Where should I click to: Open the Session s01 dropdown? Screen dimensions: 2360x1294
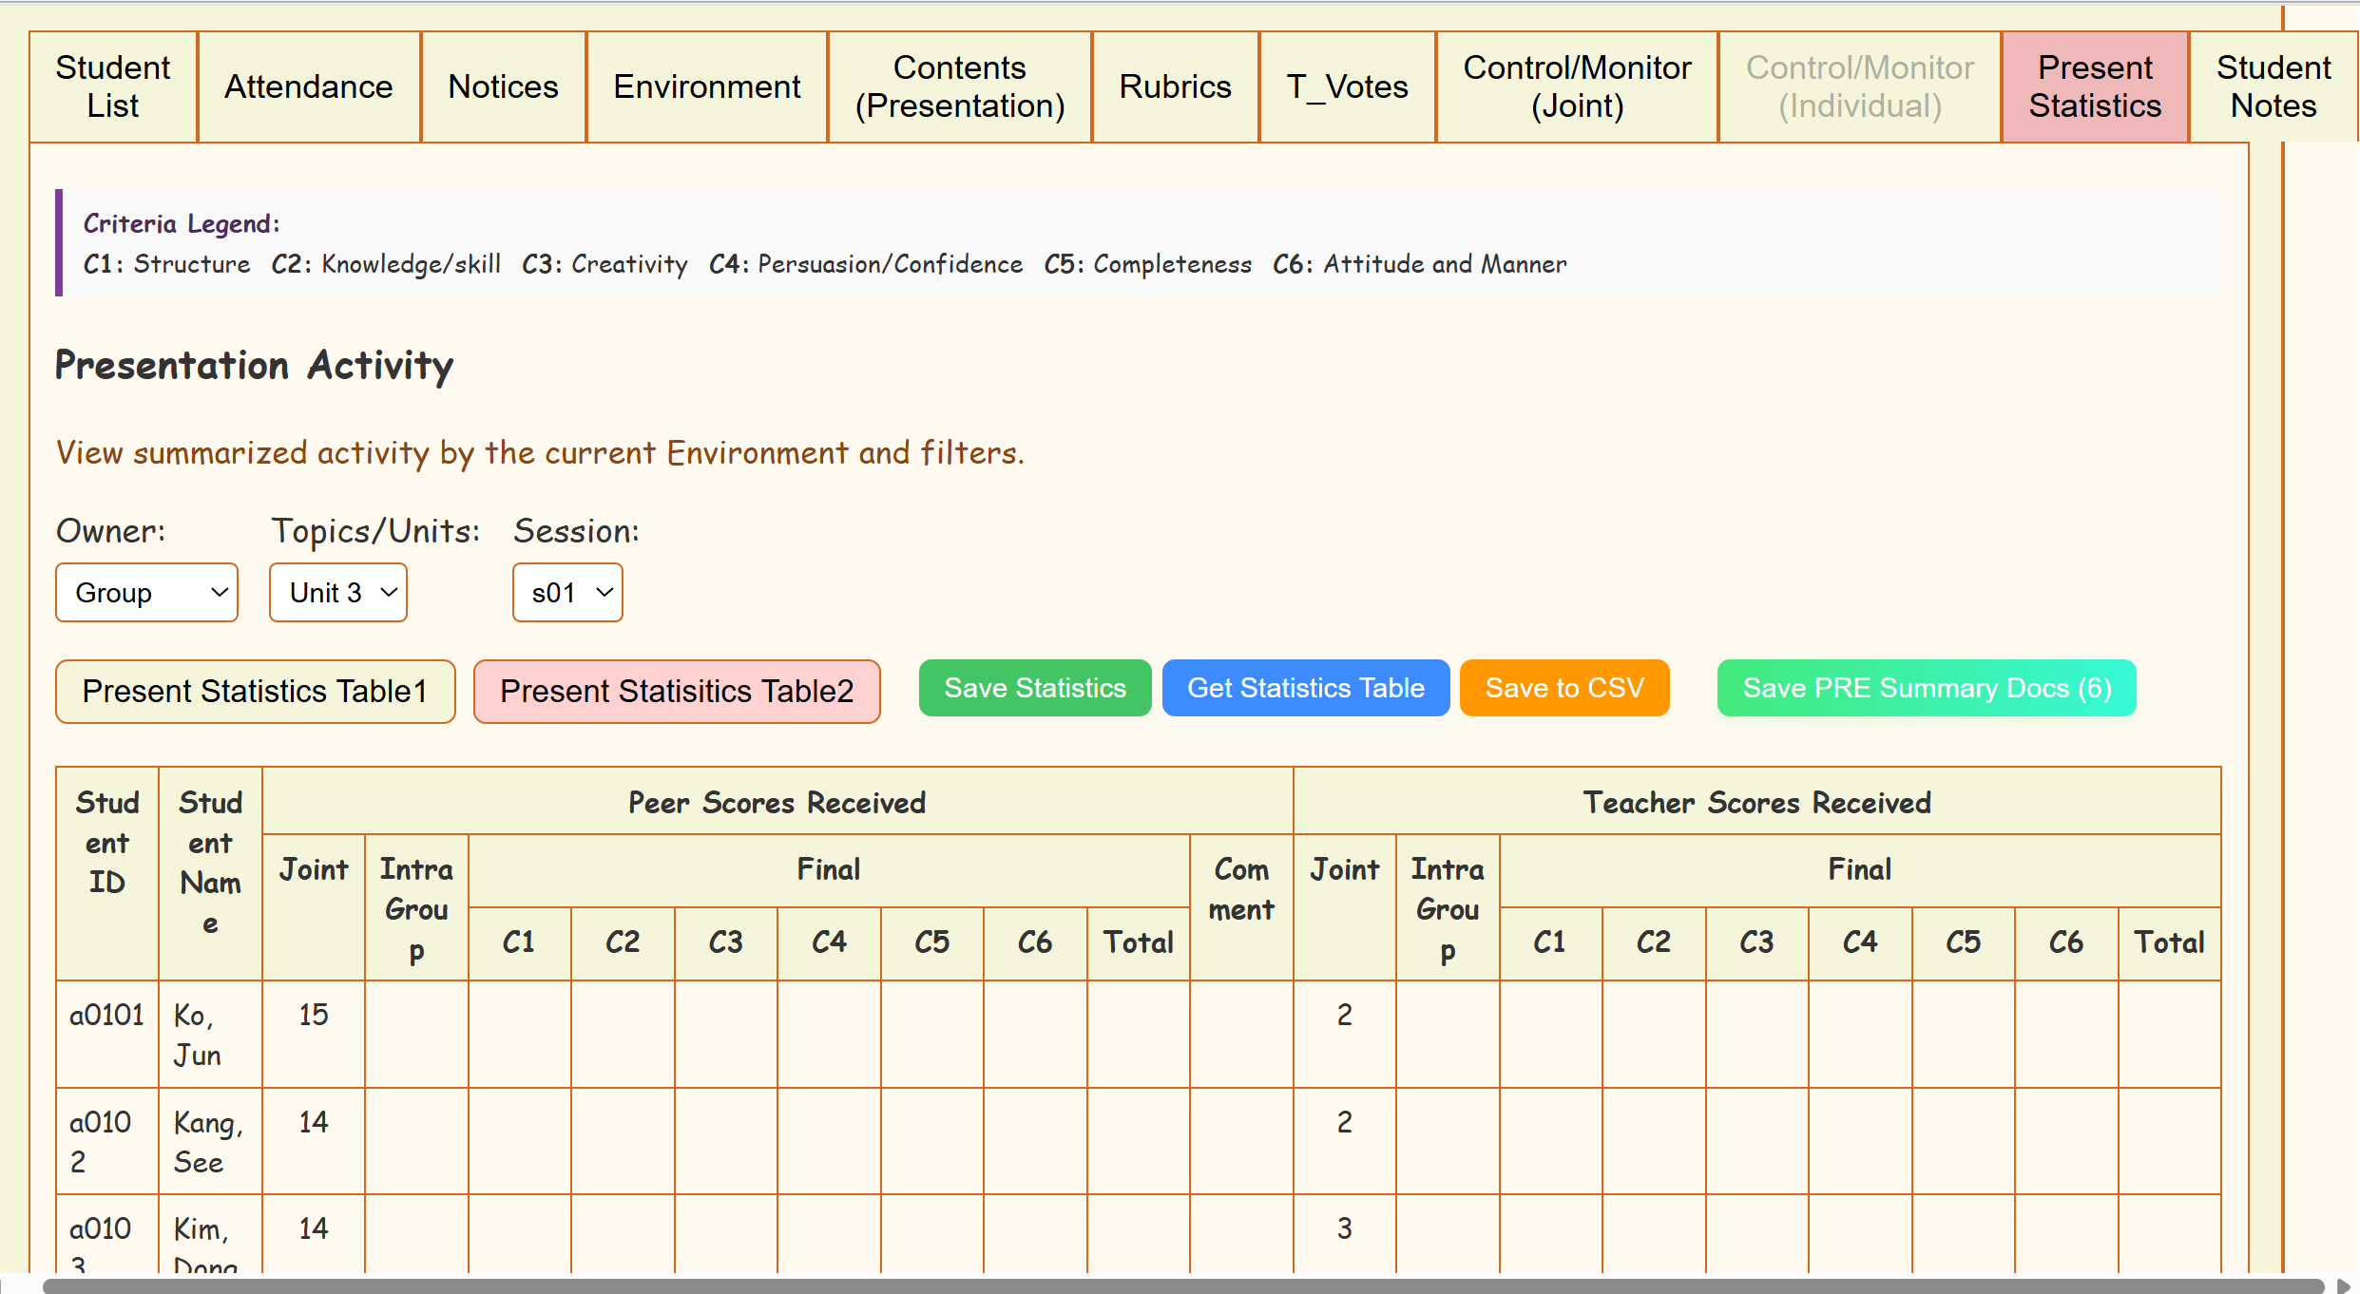point(567,593)
